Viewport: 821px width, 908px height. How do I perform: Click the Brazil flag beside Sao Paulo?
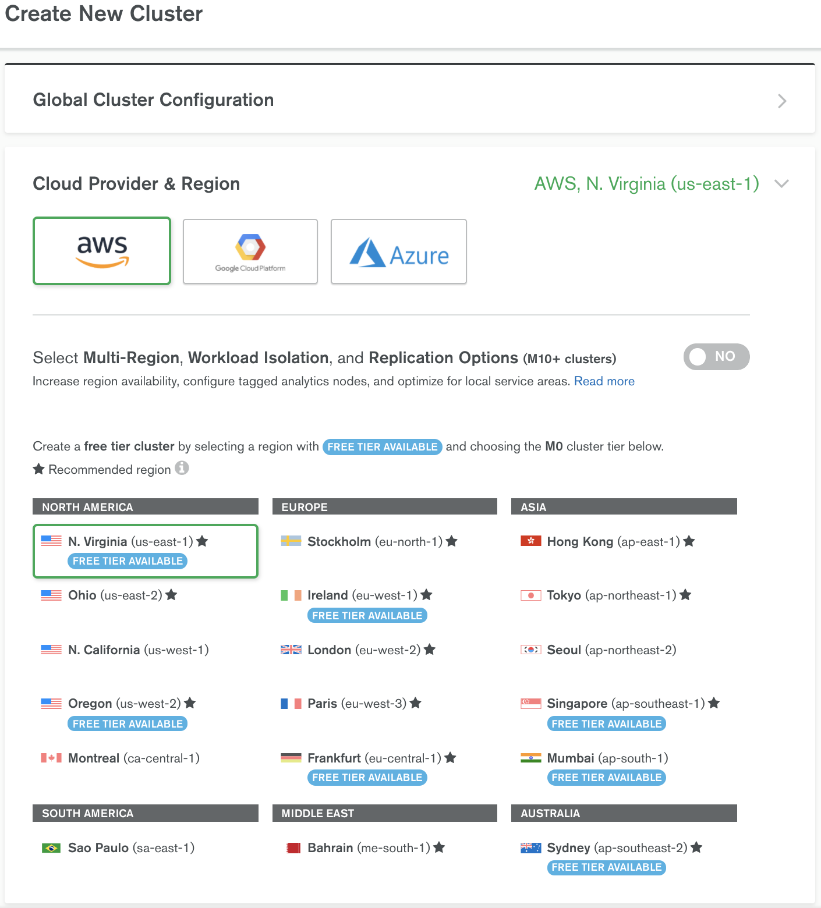[x=51, y=847]
